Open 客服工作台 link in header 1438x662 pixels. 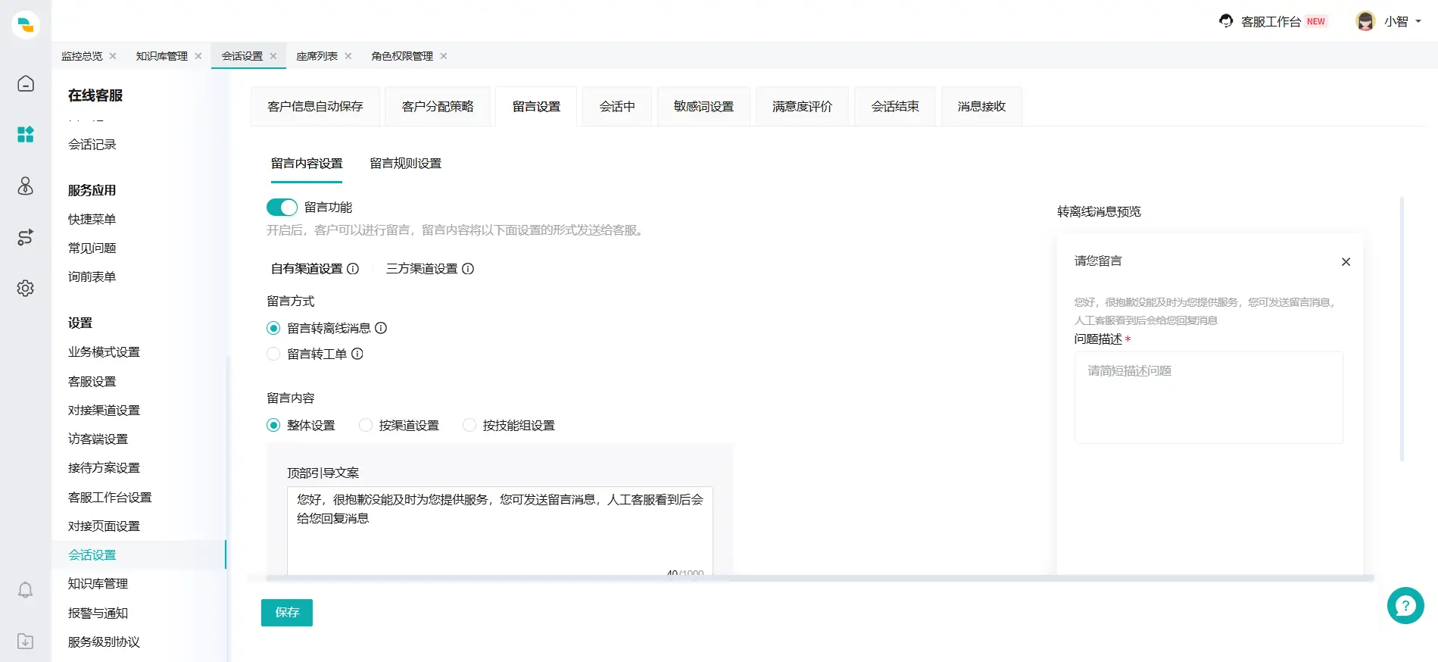click(x=1271, y=22)
